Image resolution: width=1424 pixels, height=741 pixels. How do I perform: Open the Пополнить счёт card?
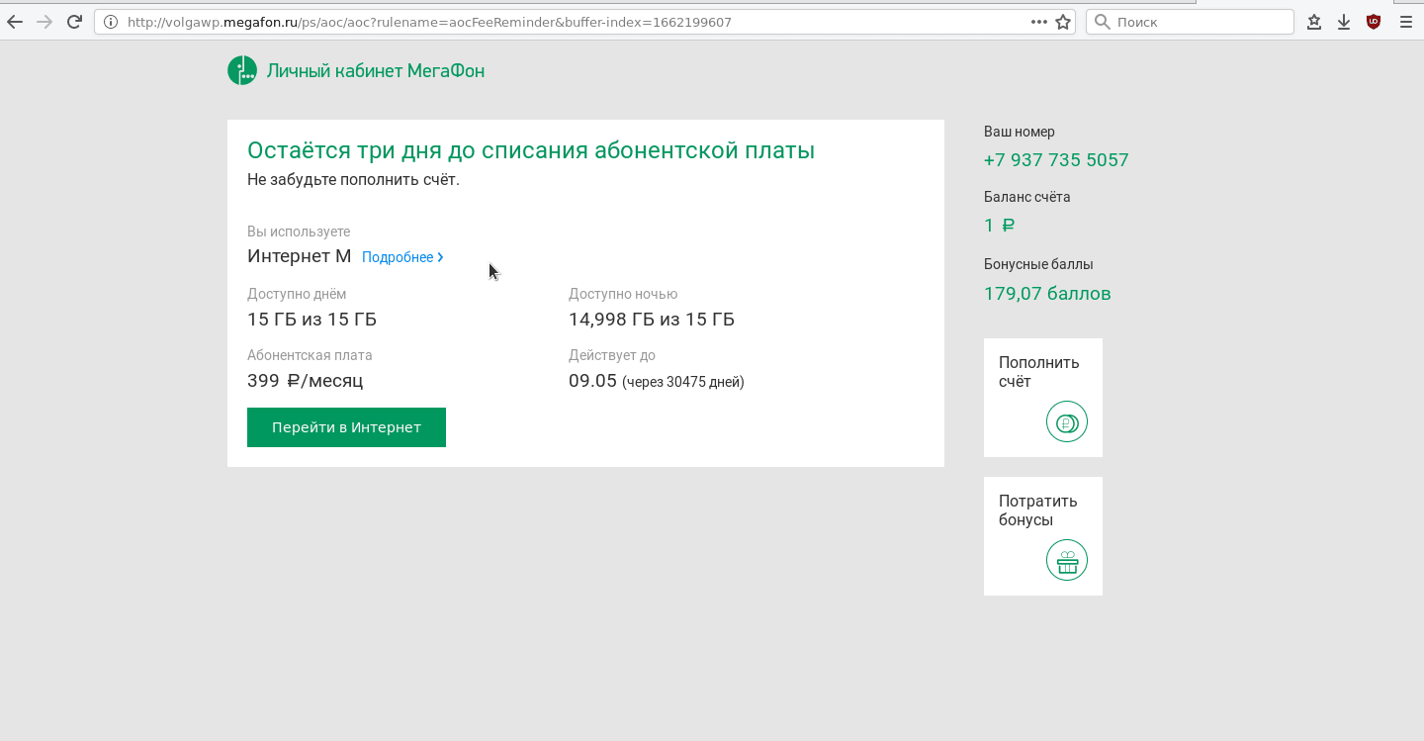1043,398
